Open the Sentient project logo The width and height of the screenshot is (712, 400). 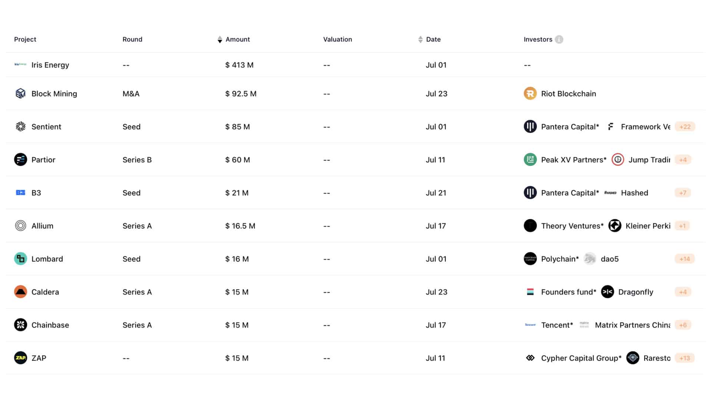20,127
